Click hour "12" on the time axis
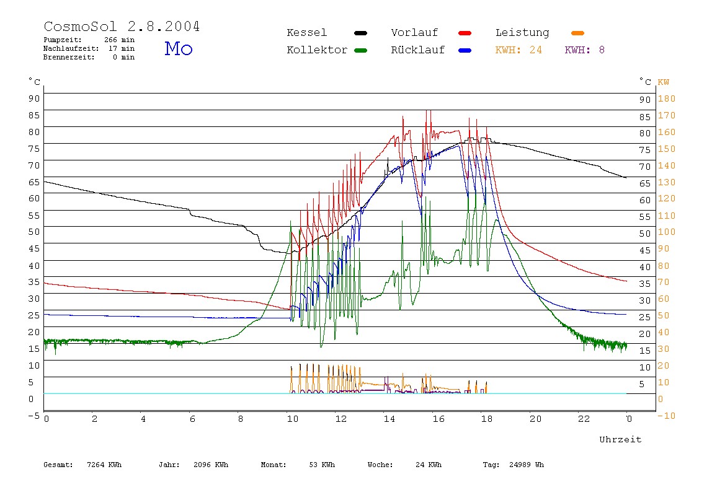 click(x=341, y=419)
